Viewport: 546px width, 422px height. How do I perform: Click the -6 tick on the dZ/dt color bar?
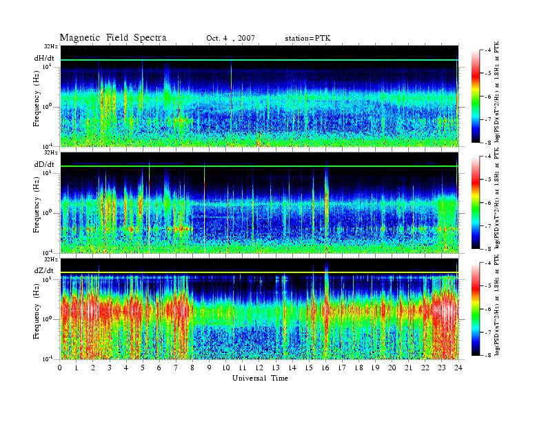tap(487, 309)
